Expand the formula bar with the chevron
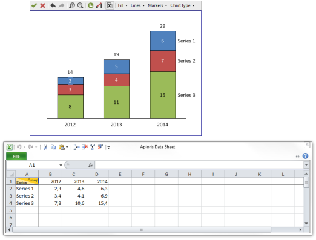Image resolution: width=316 pixels, height=240 pixels. click(x=306, y=165)
